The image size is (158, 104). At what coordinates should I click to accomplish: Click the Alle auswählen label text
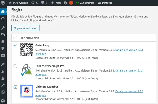(29, 38)
